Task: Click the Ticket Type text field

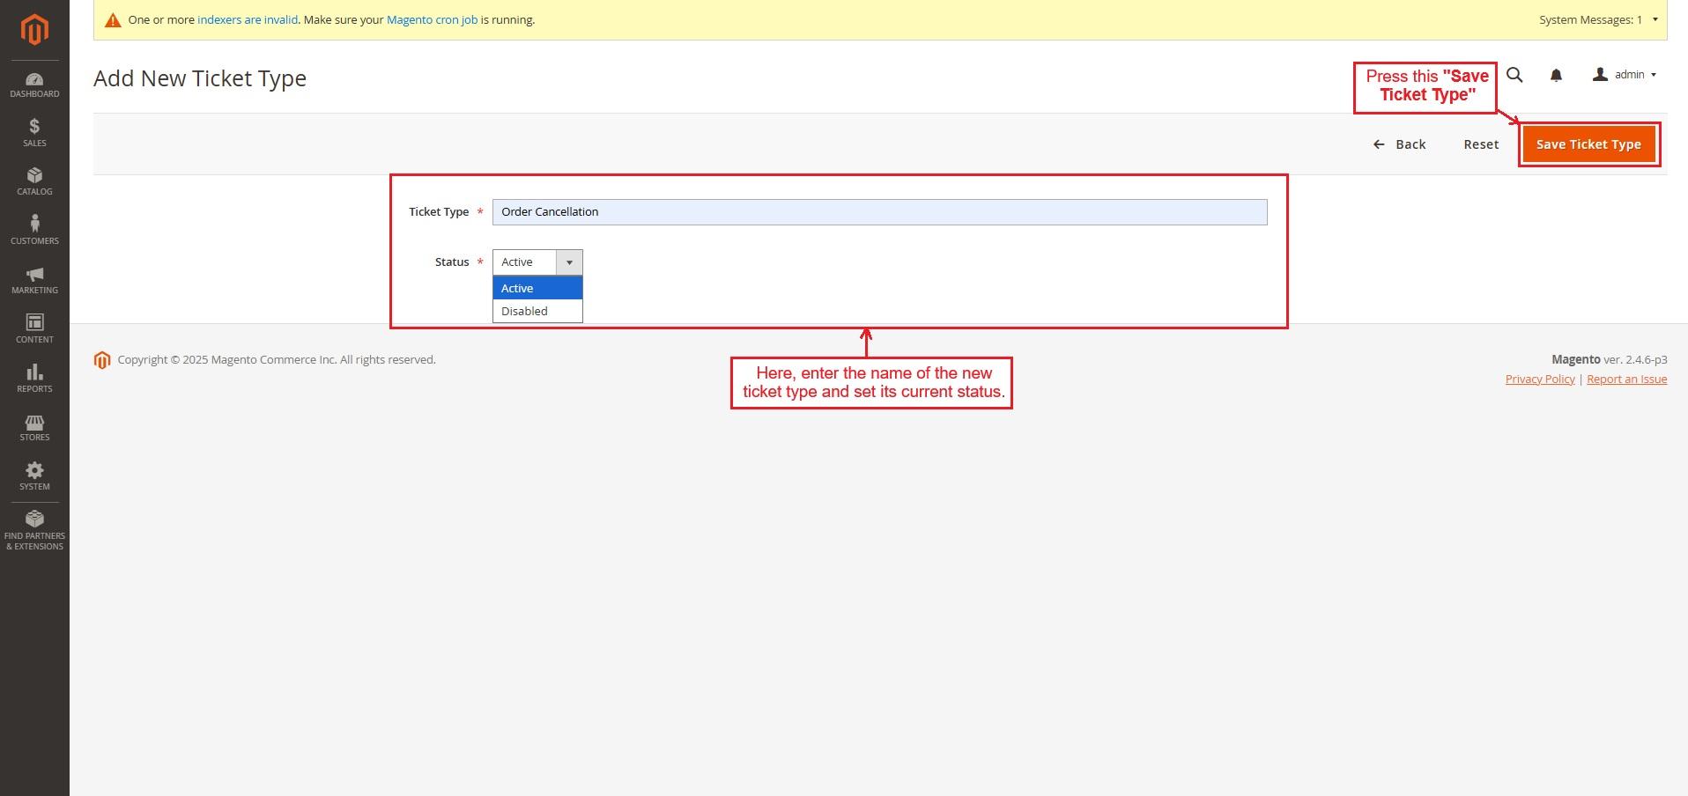Action: click(x=878, y=212)
